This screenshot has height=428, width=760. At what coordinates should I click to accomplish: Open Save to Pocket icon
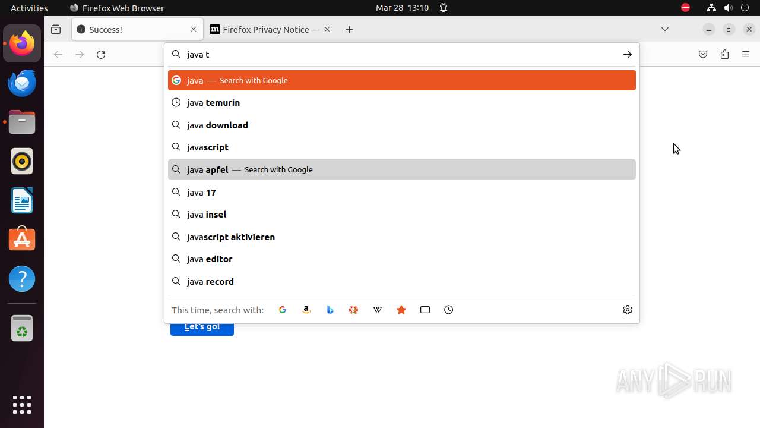pyautogui.click(x=703, y=54)
